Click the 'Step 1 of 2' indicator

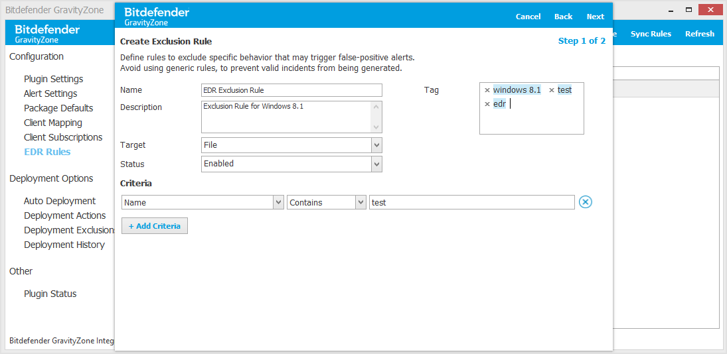[x=582, y=40]
